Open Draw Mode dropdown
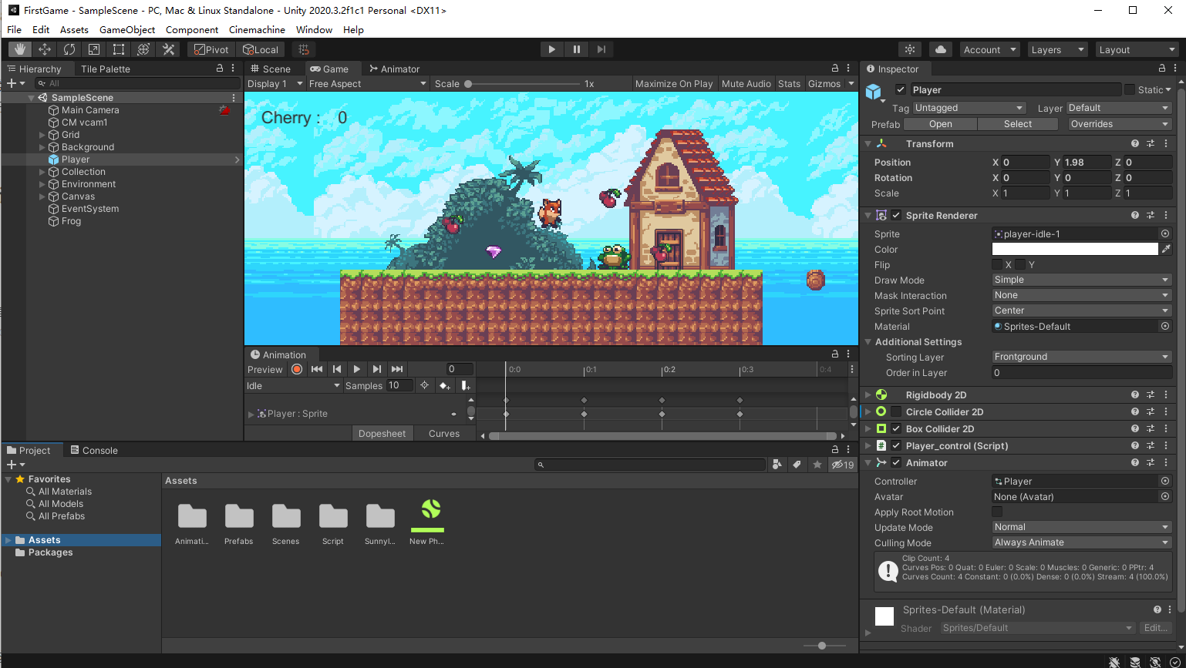Image resolution: width=1186 pixels, height=668 pixels. [1082, 280]
